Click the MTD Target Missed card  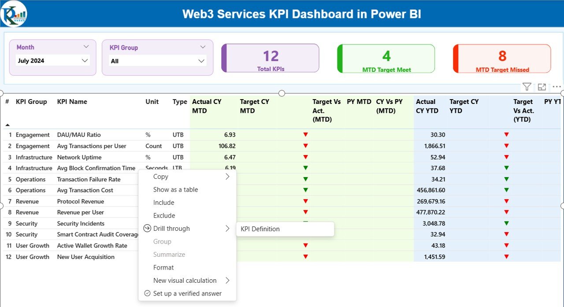502,58
